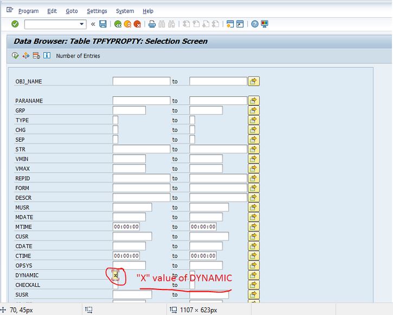Click the Number of Entries button
Screen dimensions: 393x315
click(x=78, y=56)
